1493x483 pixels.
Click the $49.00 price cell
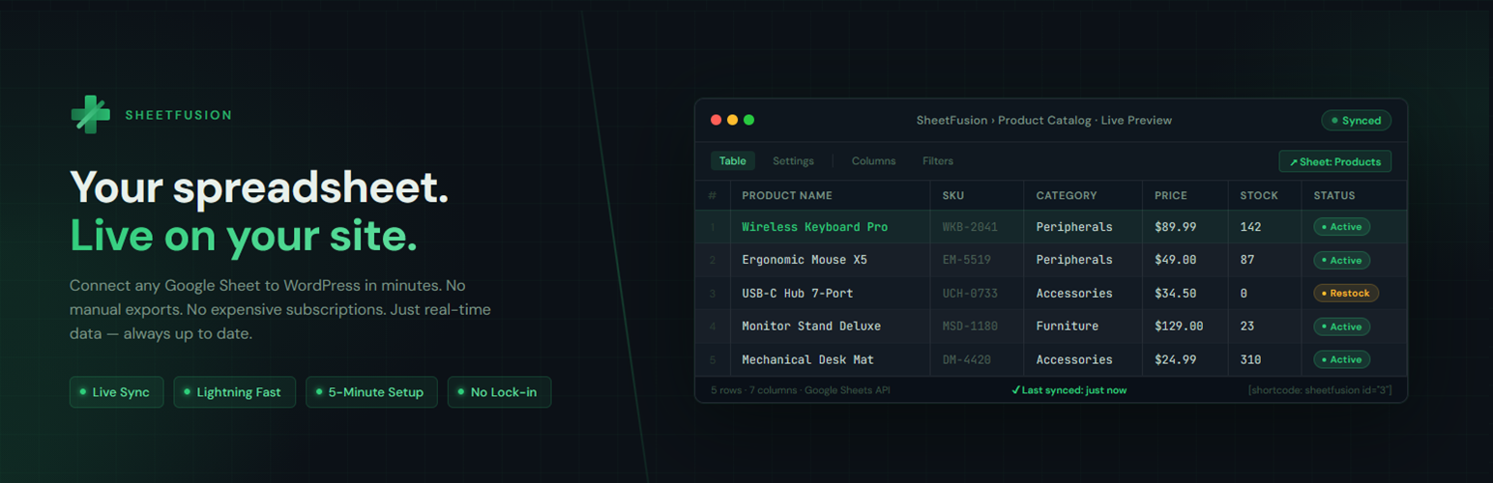(x=1175, y=260)
